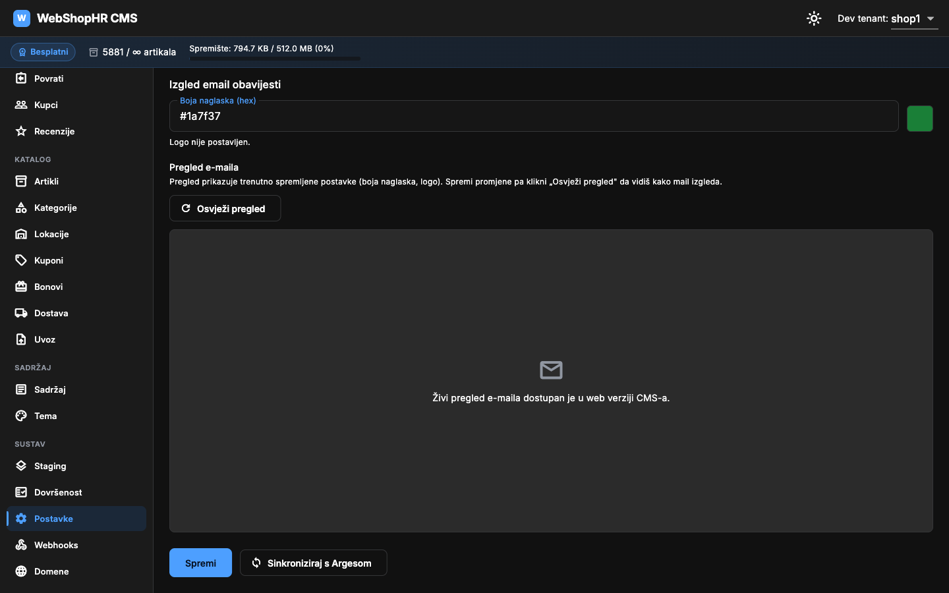Click the envelope icon in email preview
Viewport: 949px width, 593px height.
(x=551, y=370)
